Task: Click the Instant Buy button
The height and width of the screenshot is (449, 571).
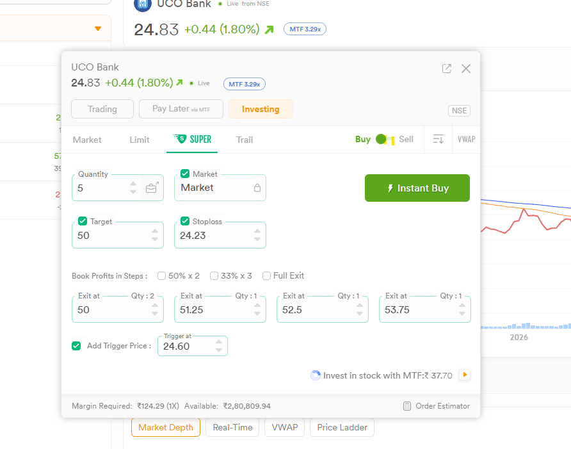Action: (x=417, y=188)
